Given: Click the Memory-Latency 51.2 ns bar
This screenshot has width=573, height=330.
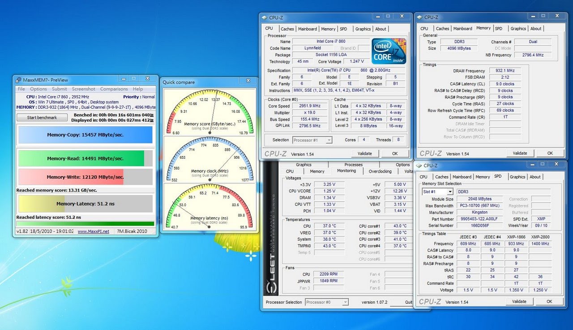Looking at the screenshot, I should [86, 204].
